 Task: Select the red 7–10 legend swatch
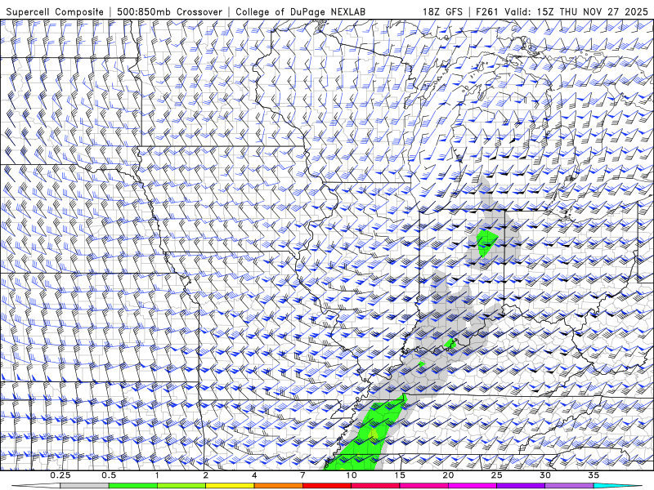[x=326, y=486]
